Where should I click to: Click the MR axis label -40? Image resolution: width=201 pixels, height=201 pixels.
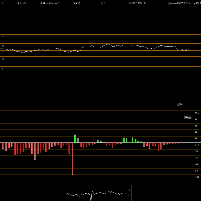196,158
